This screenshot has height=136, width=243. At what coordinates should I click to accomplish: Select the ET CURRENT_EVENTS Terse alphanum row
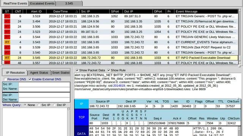tap(120, 42)
